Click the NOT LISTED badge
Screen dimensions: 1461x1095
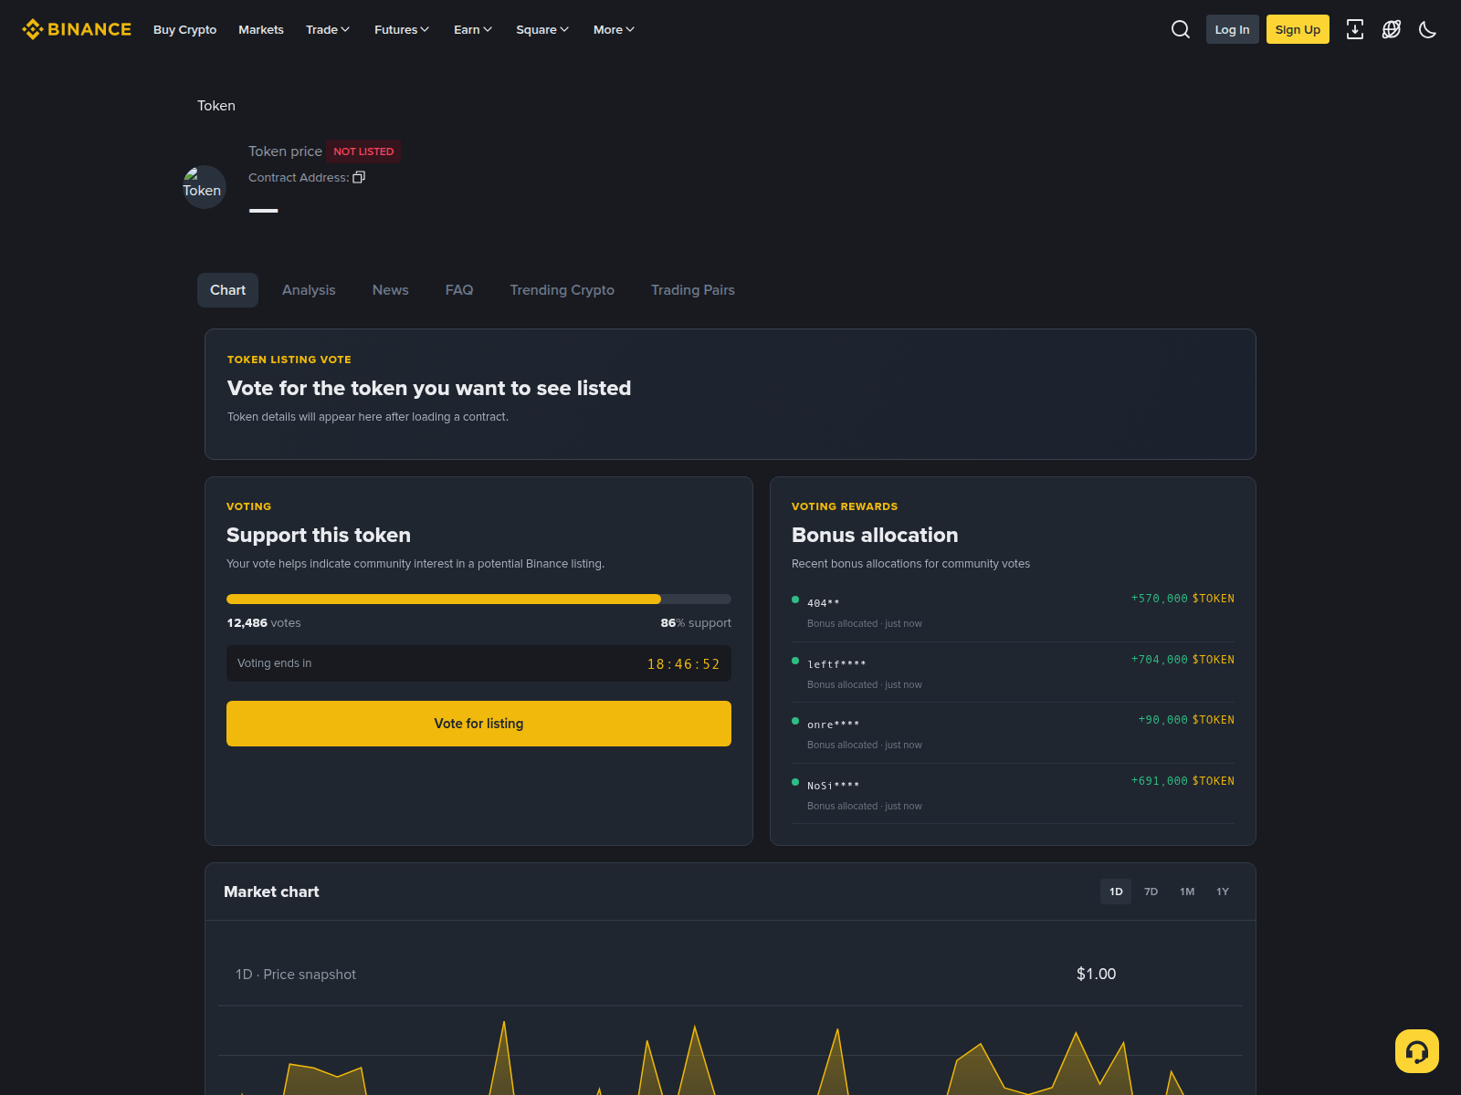[363, 151]
